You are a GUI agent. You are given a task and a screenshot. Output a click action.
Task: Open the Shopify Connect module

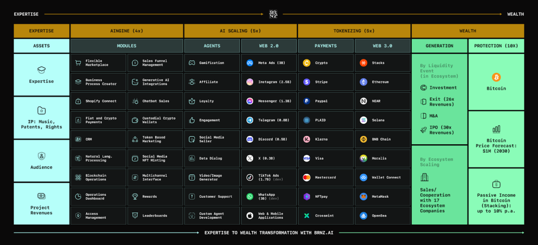(98, 101)
